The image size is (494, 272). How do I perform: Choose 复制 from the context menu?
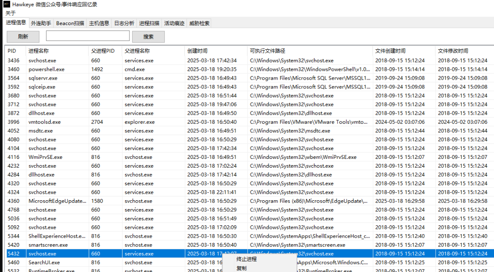click(x=241, y=268)
